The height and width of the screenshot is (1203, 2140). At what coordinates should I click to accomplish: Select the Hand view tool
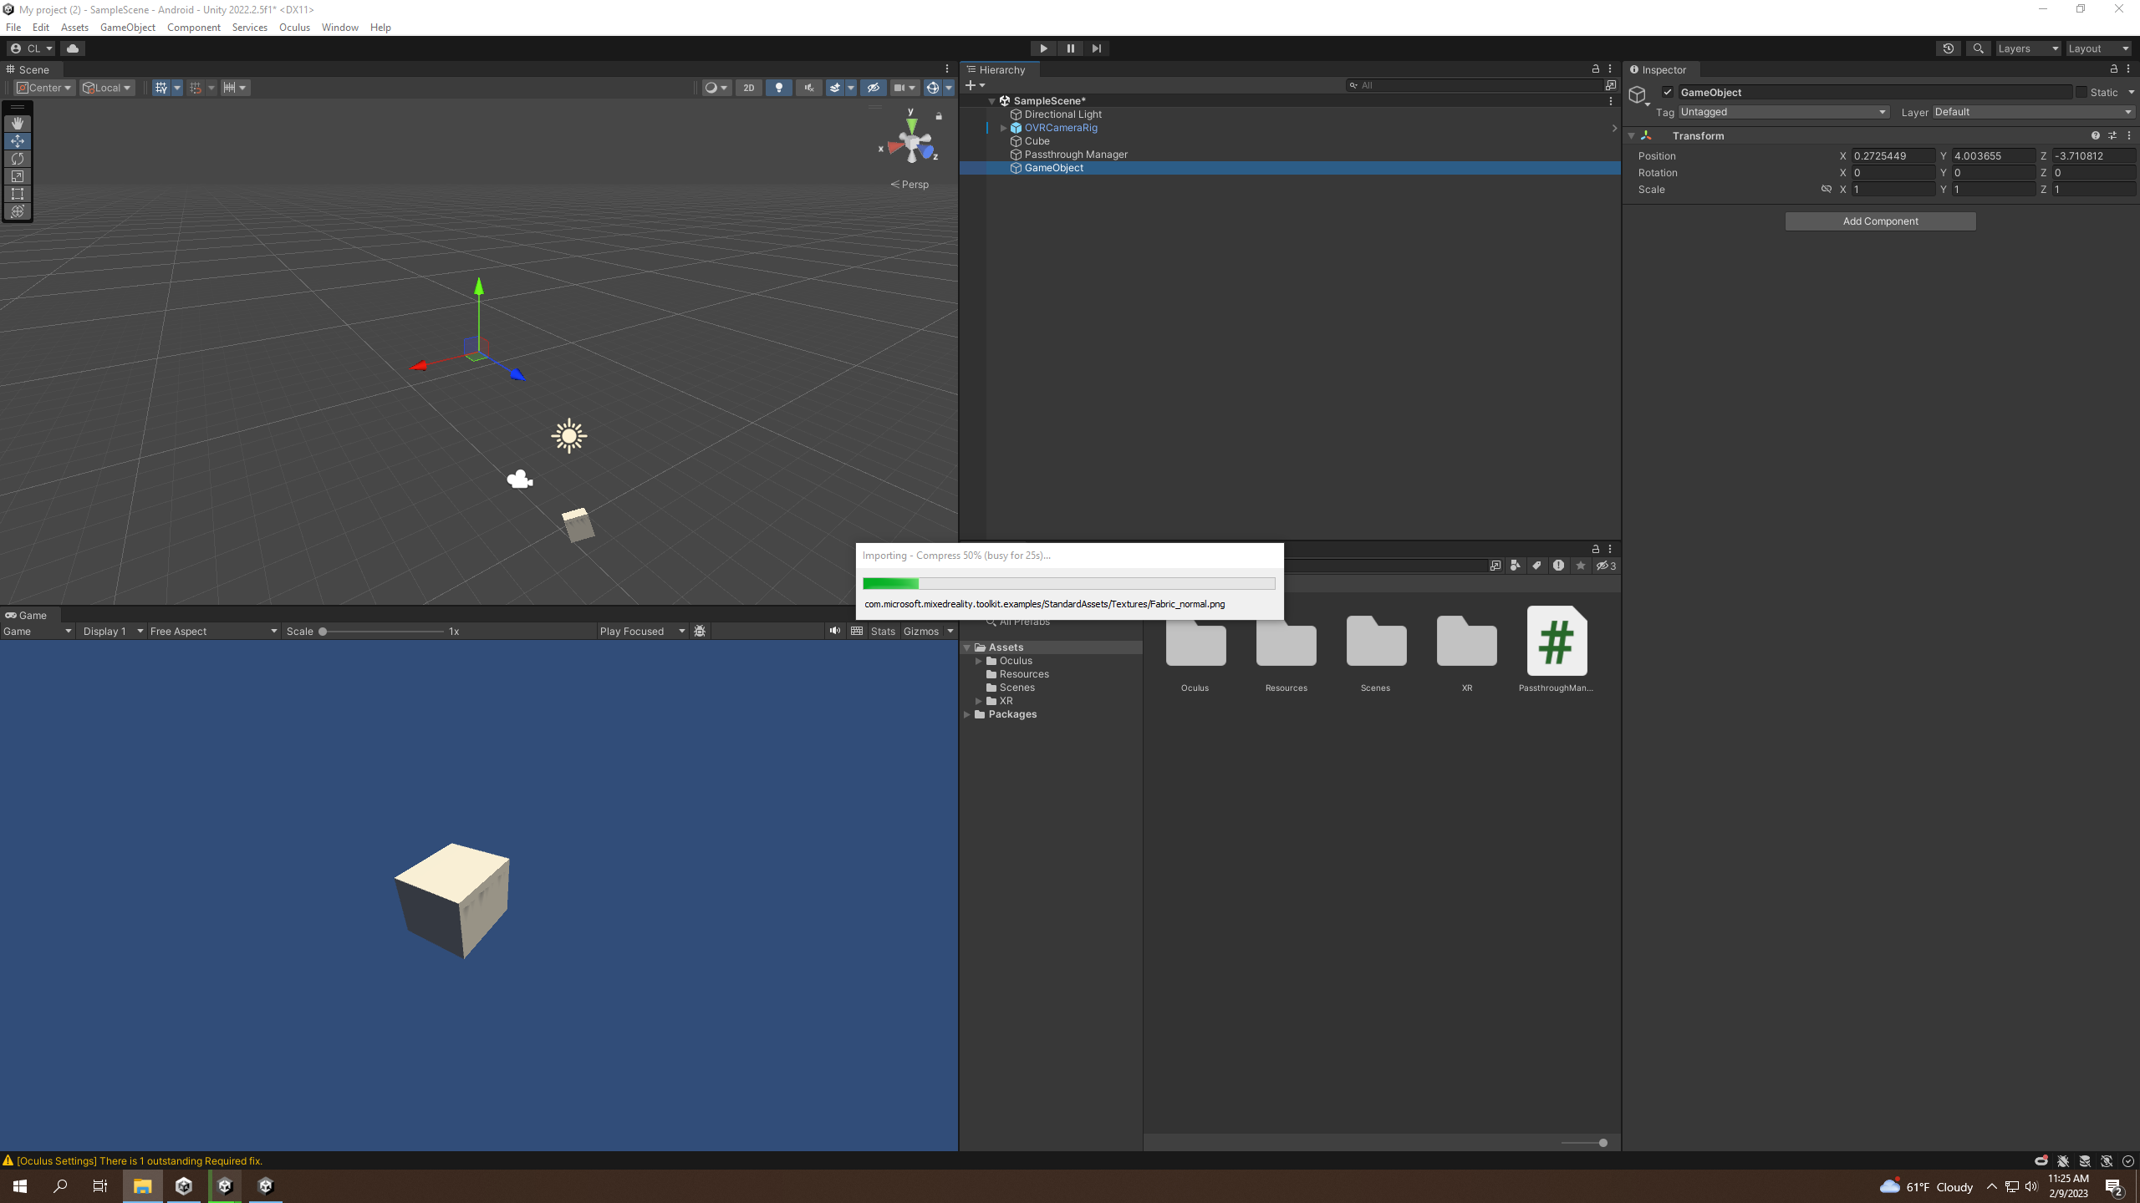18,124
